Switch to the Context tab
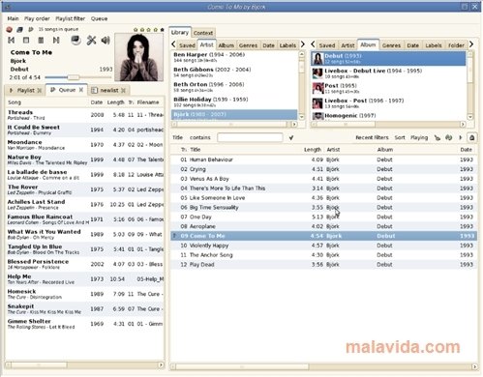Screen dimensions: 483x377 [203, 33]
